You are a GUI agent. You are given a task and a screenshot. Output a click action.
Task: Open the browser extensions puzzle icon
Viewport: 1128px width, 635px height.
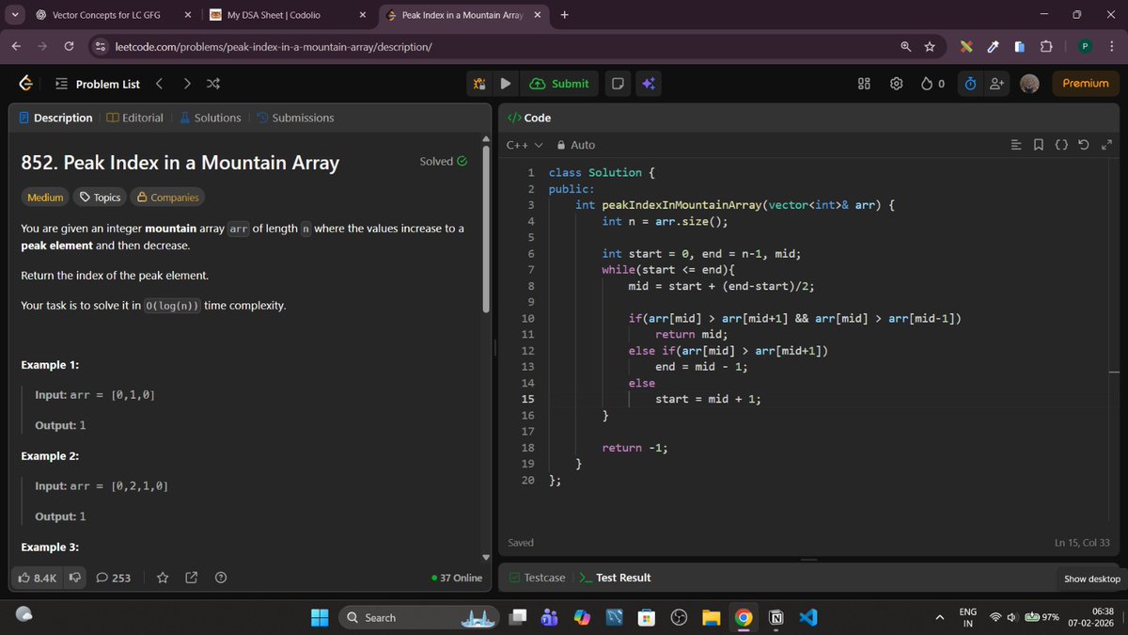1046,46
